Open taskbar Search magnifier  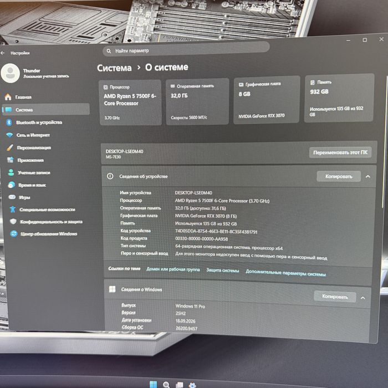[166, 385]
